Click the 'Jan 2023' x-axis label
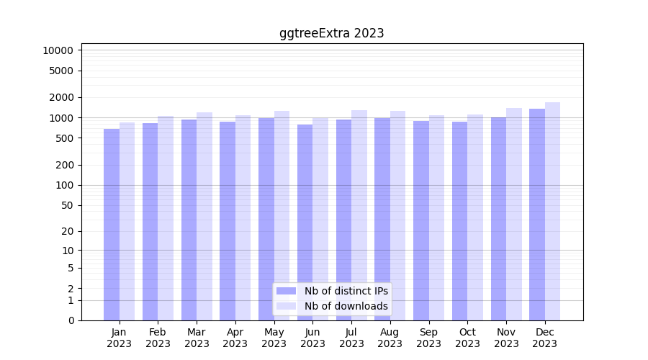Image resolution: width=648 pixels, height=360 pixels. point(120,338)
